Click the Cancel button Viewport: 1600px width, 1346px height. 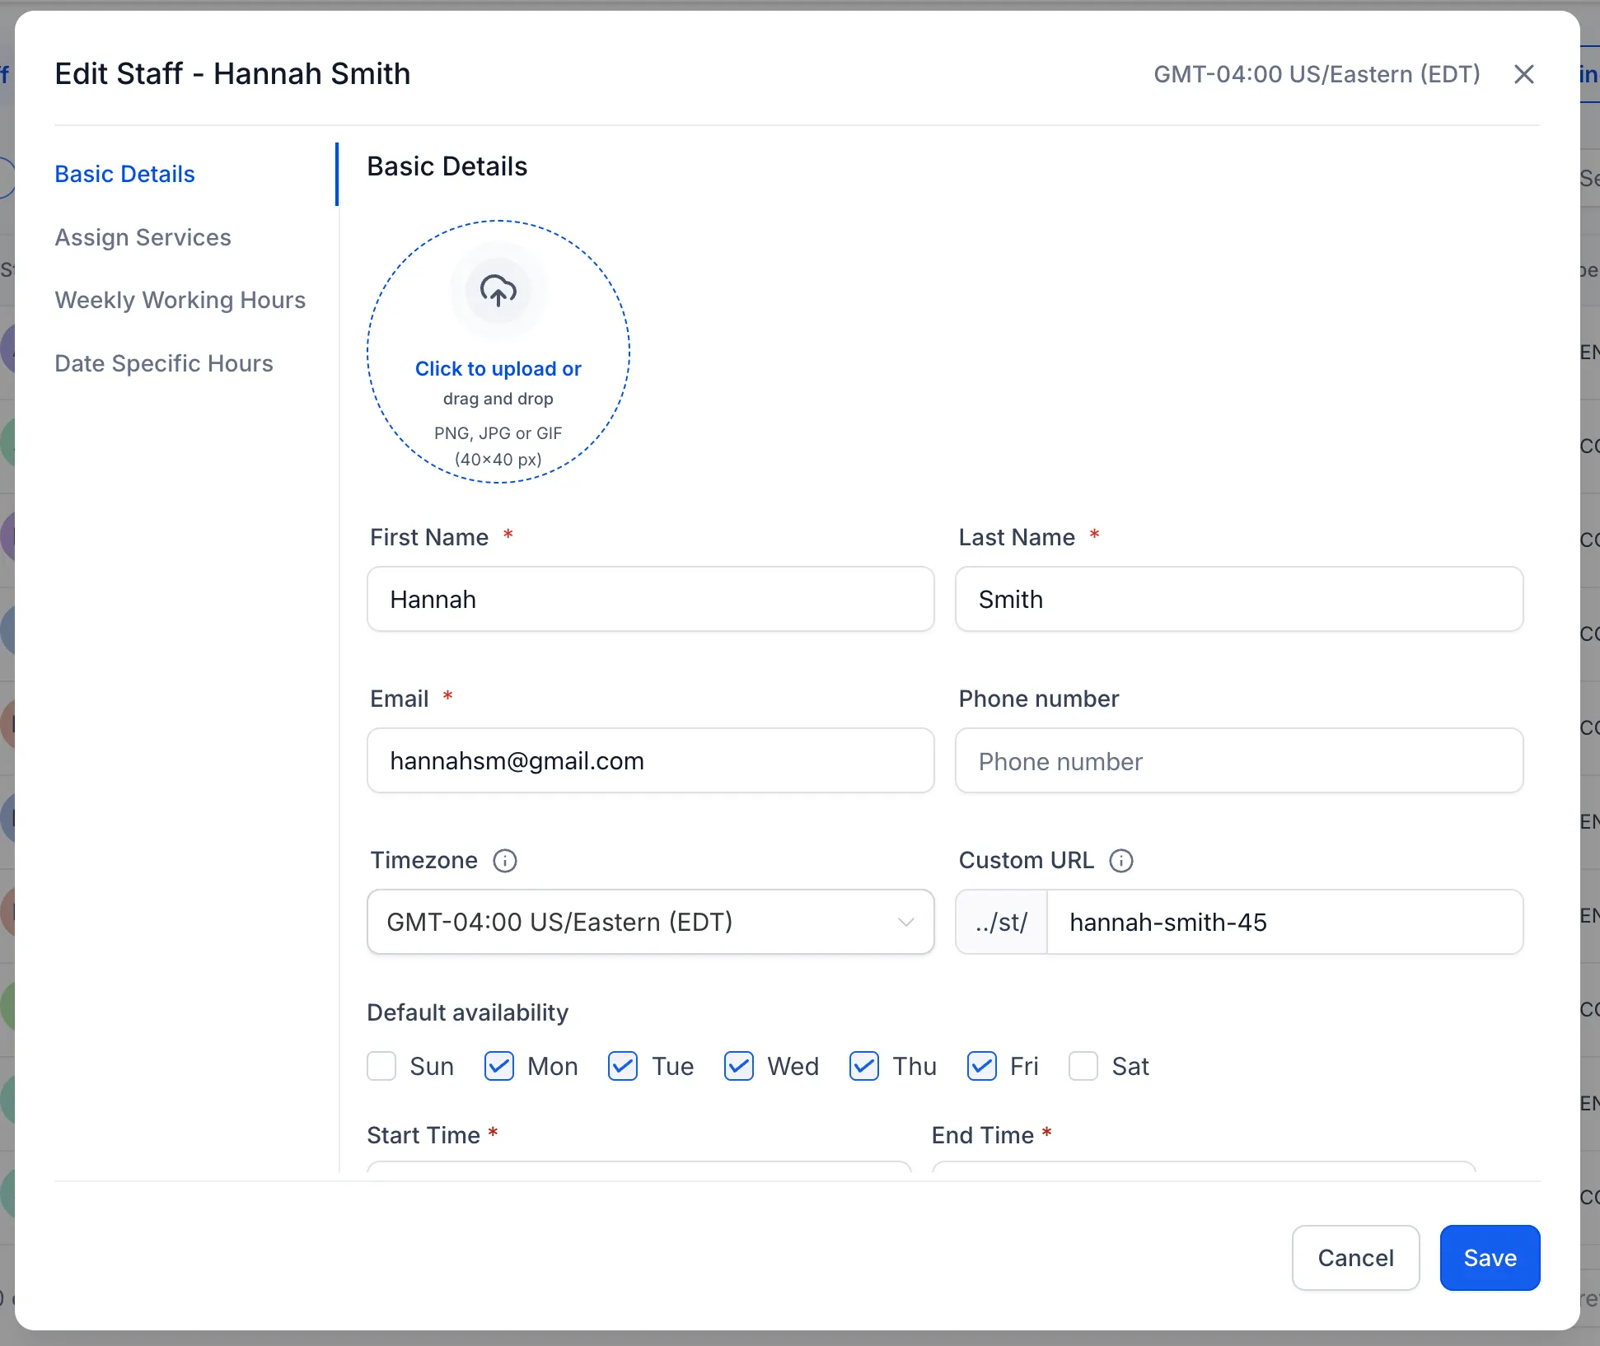pyautogui.click(x=1355, y=1258)
